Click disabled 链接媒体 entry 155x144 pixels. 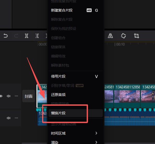75,47
